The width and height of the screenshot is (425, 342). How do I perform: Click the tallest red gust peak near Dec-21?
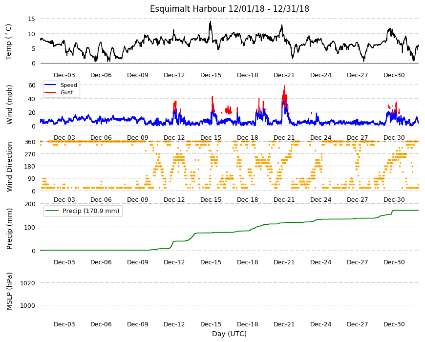click(285, 86)
